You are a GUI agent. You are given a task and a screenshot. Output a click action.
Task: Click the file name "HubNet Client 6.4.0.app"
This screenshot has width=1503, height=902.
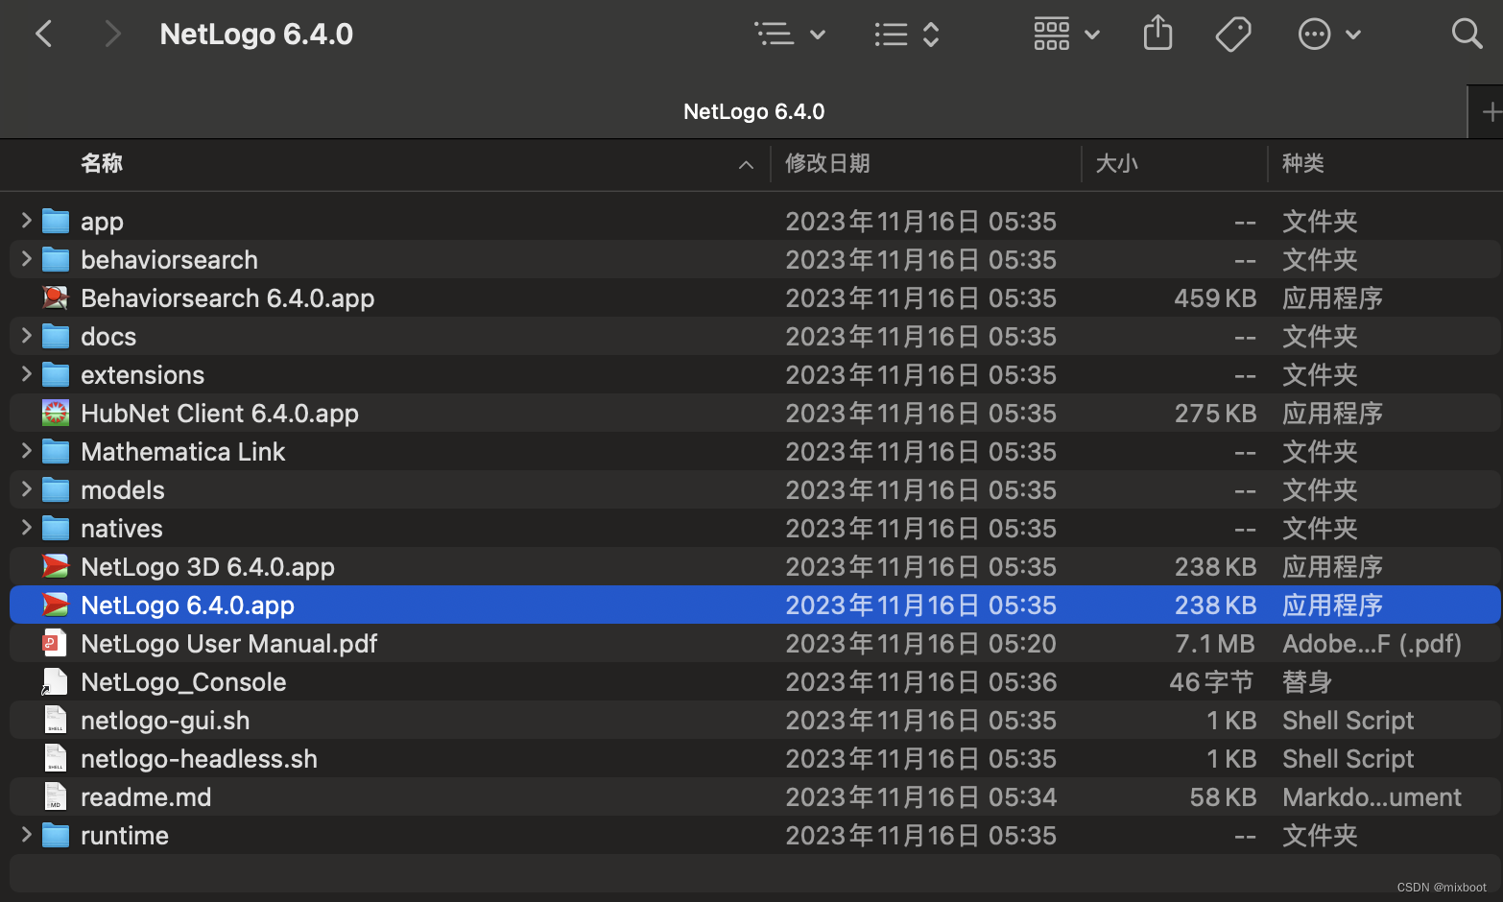pos(220,414)
